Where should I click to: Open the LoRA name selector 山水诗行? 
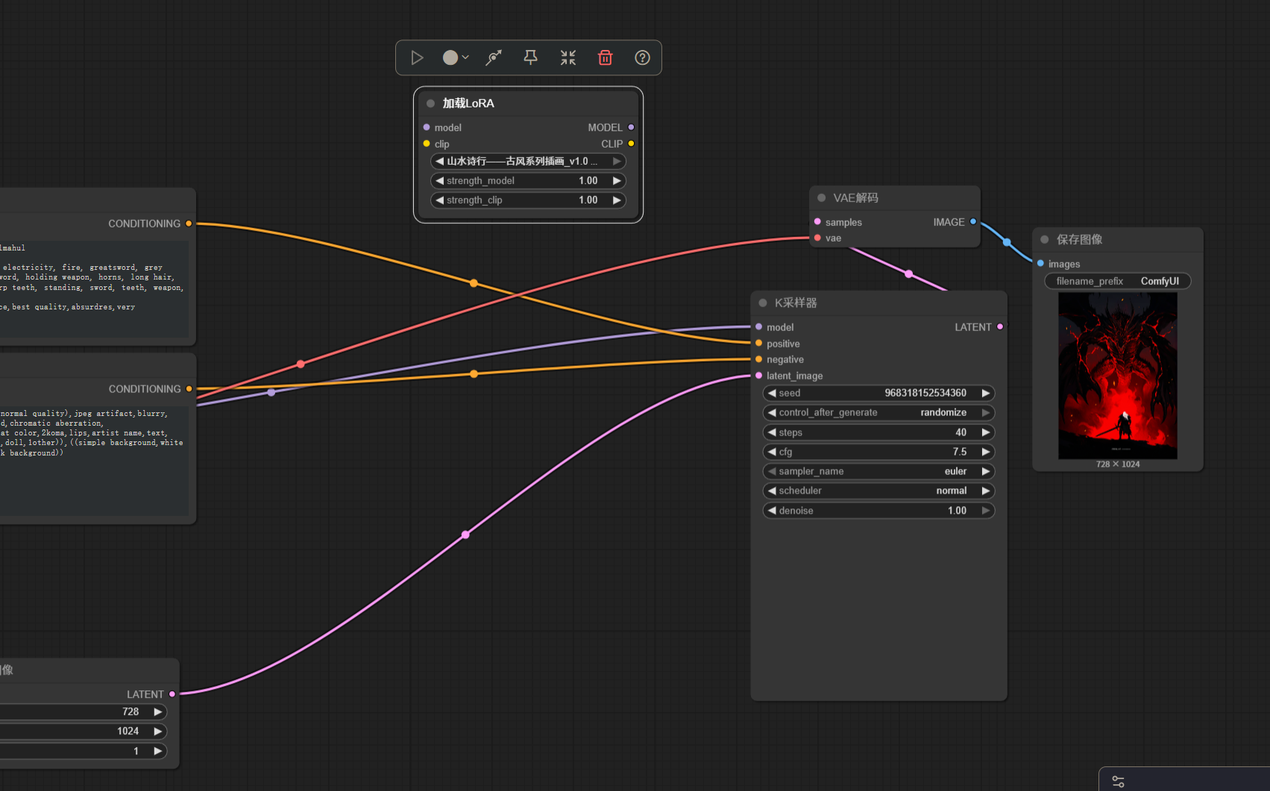(x=528, y=161)
